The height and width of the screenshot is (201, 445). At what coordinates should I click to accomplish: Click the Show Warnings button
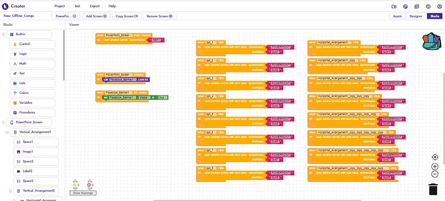click(x=83, y=193)
